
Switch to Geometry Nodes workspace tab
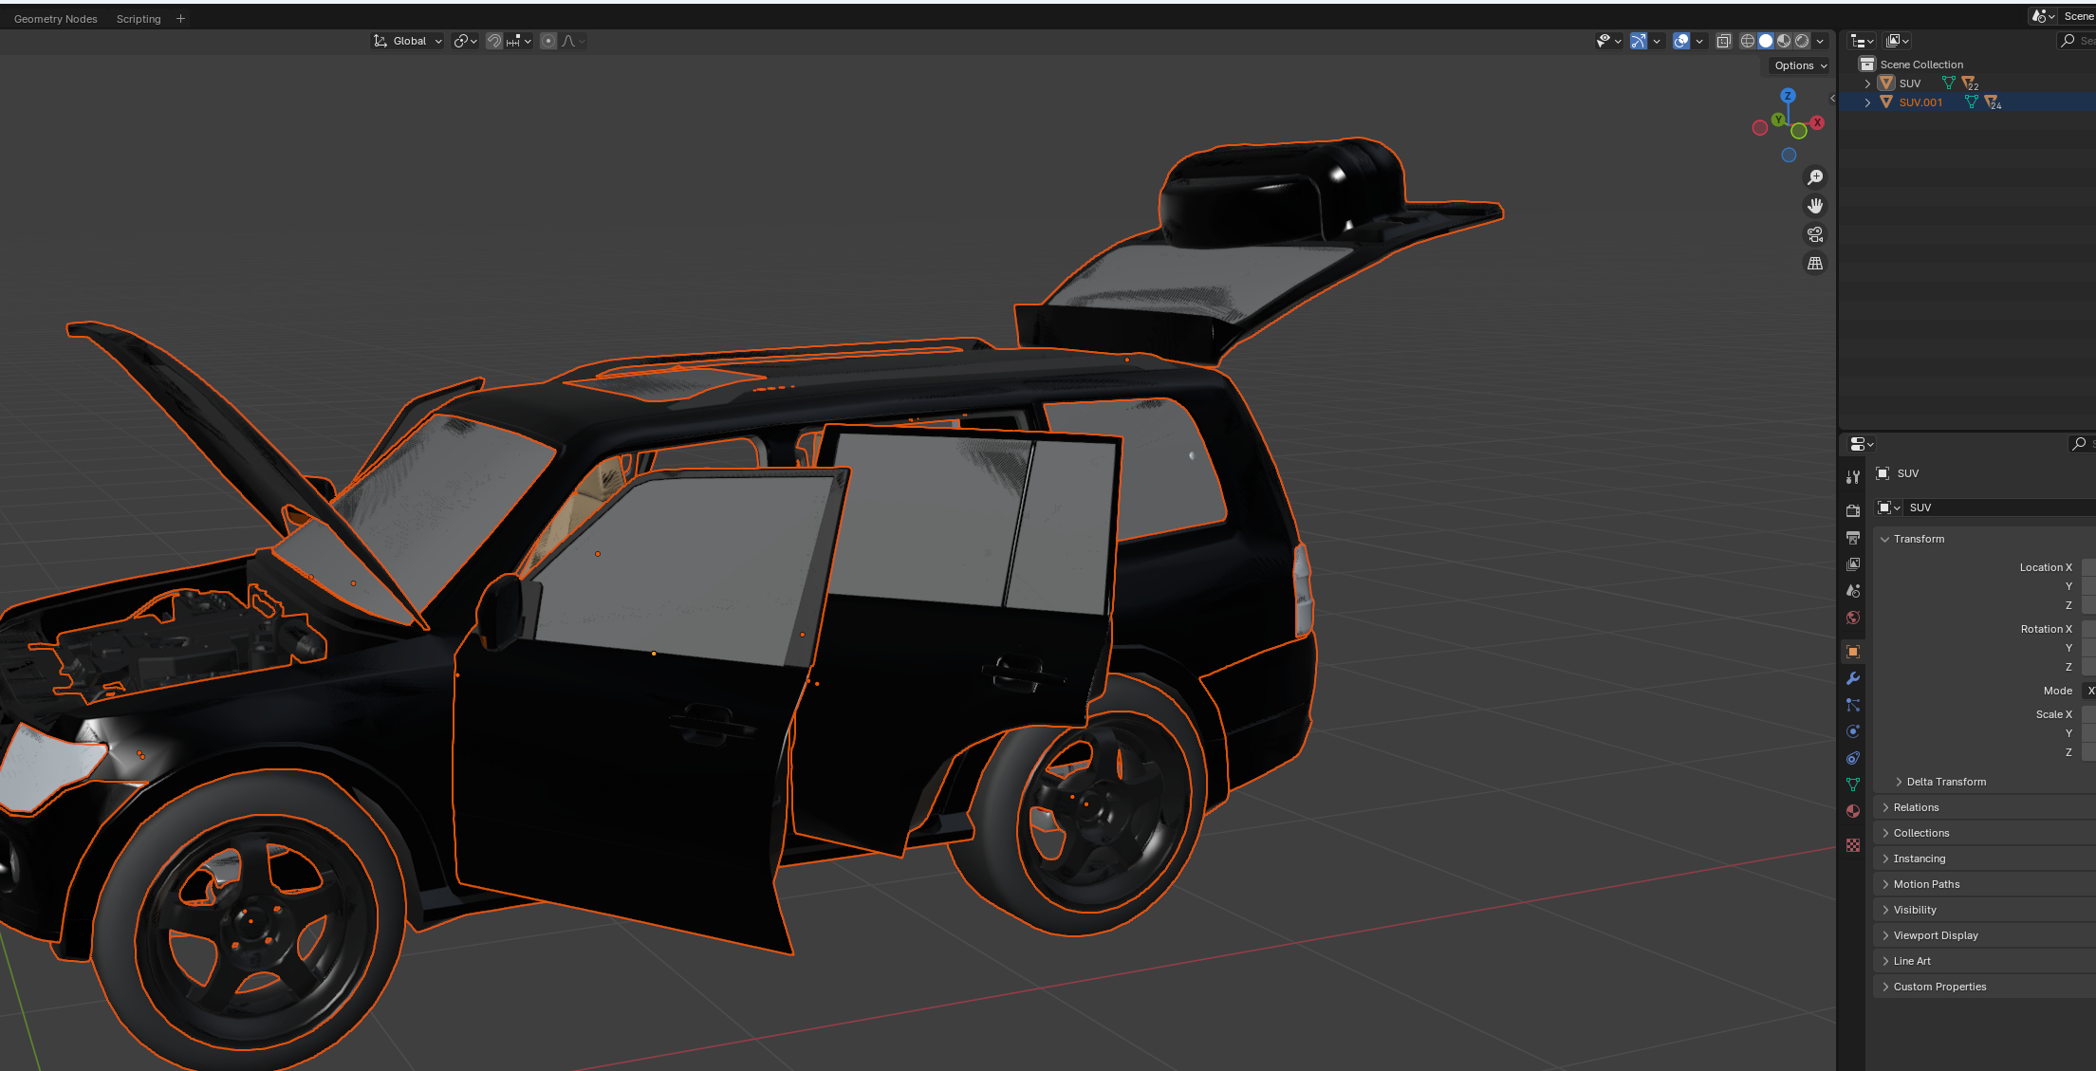click(x=55, y=19)
